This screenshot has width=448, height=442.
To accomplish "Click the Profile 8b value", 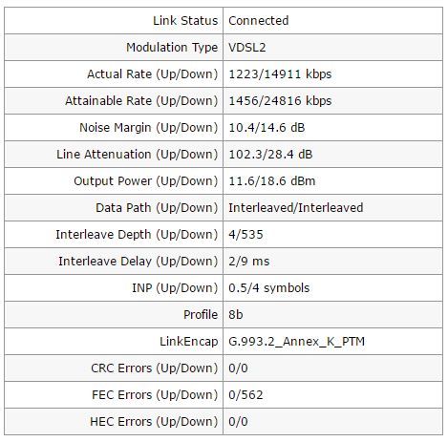I will pos(236,315).
